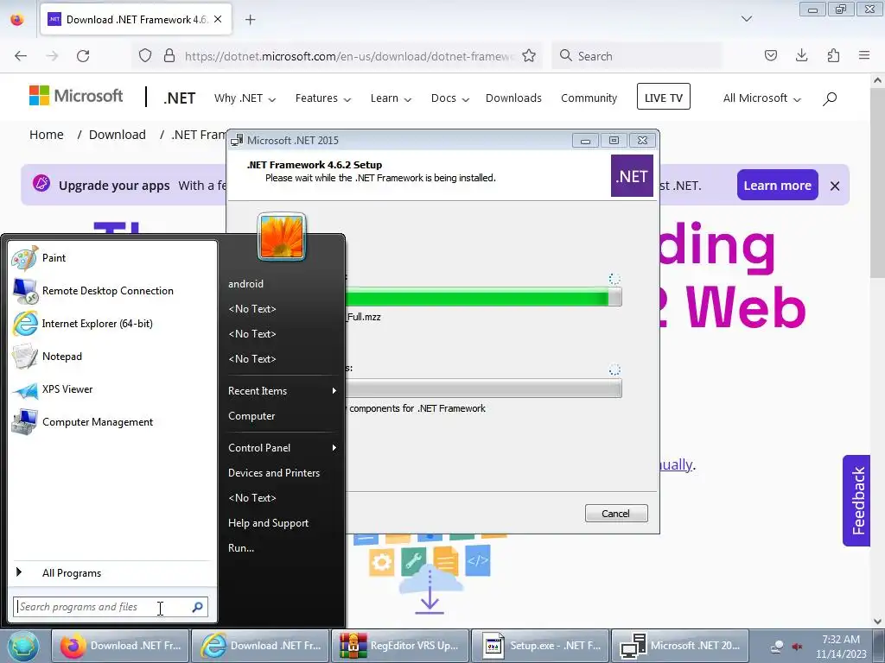Open XPS Viewer
The height and width of the screenshot is (663, 885).
(112, 389)
